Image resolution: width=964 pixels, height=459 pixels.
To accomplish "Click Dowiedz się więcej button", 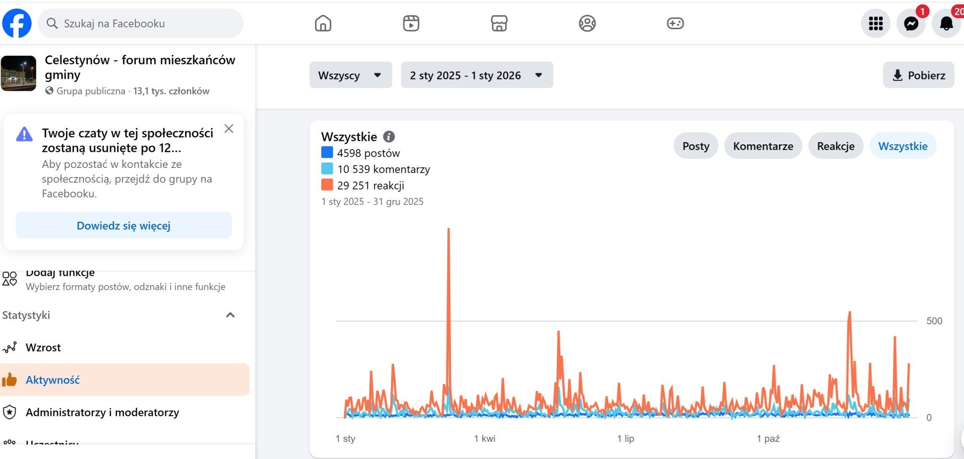I will point(124,225).
